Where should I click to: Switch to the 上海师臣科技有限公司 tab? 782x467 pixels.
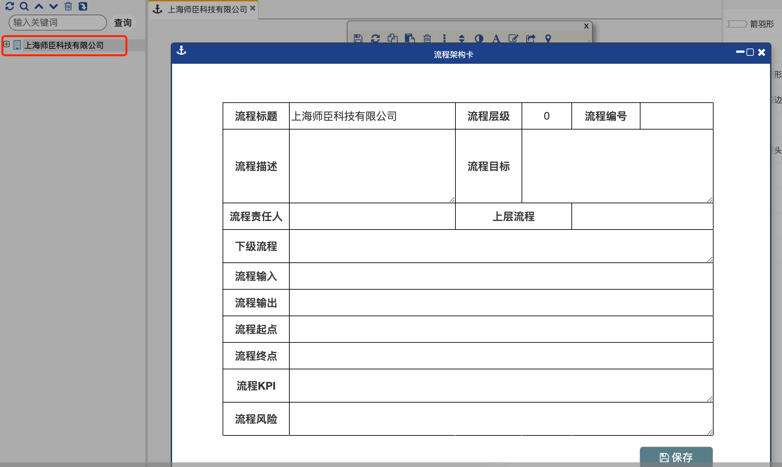(x=207, y=9)
